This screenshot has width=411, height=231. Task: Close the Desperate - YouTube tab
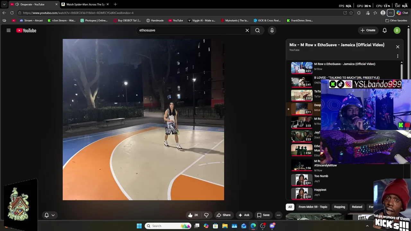(57, 4)
